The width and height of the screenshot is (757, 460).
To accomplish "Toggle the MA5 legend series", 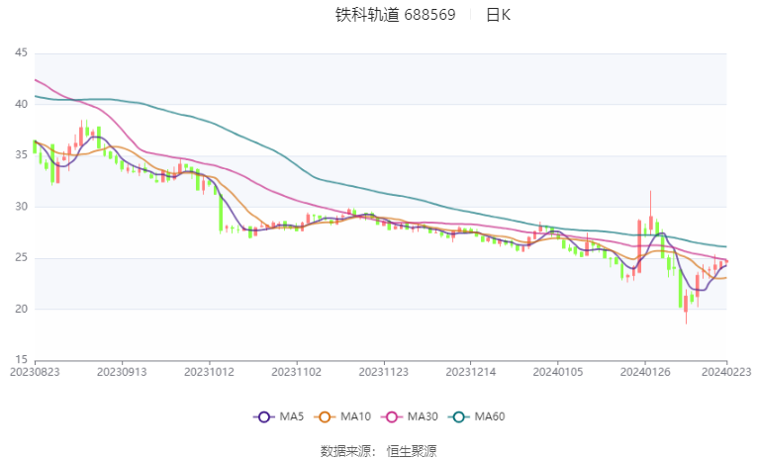I will 279,416.
